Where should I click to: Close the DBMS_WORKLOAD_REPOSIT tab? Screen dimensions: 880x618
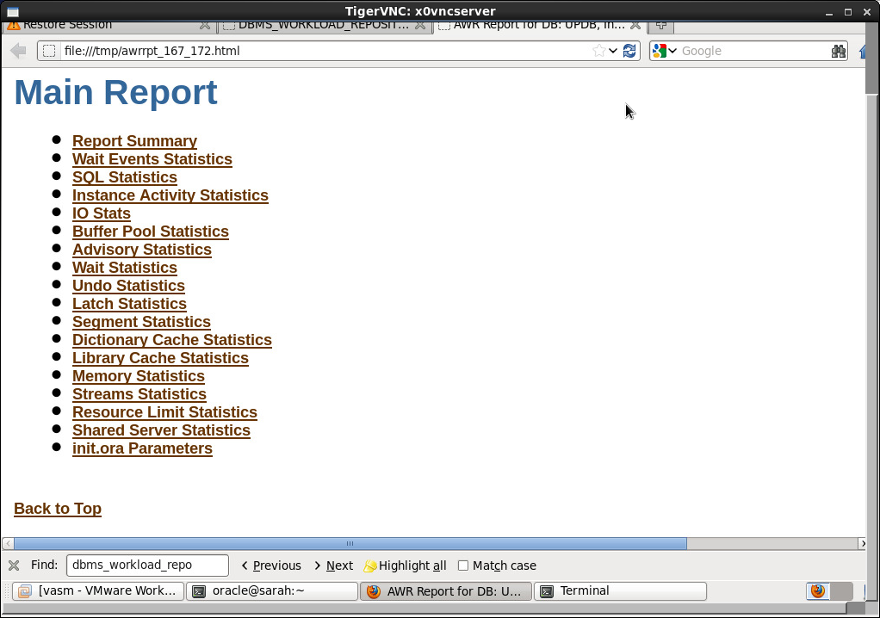[420, 25]
